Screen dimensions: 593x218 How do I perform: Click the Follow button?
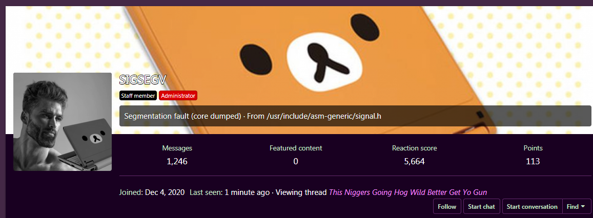[447, 207]
